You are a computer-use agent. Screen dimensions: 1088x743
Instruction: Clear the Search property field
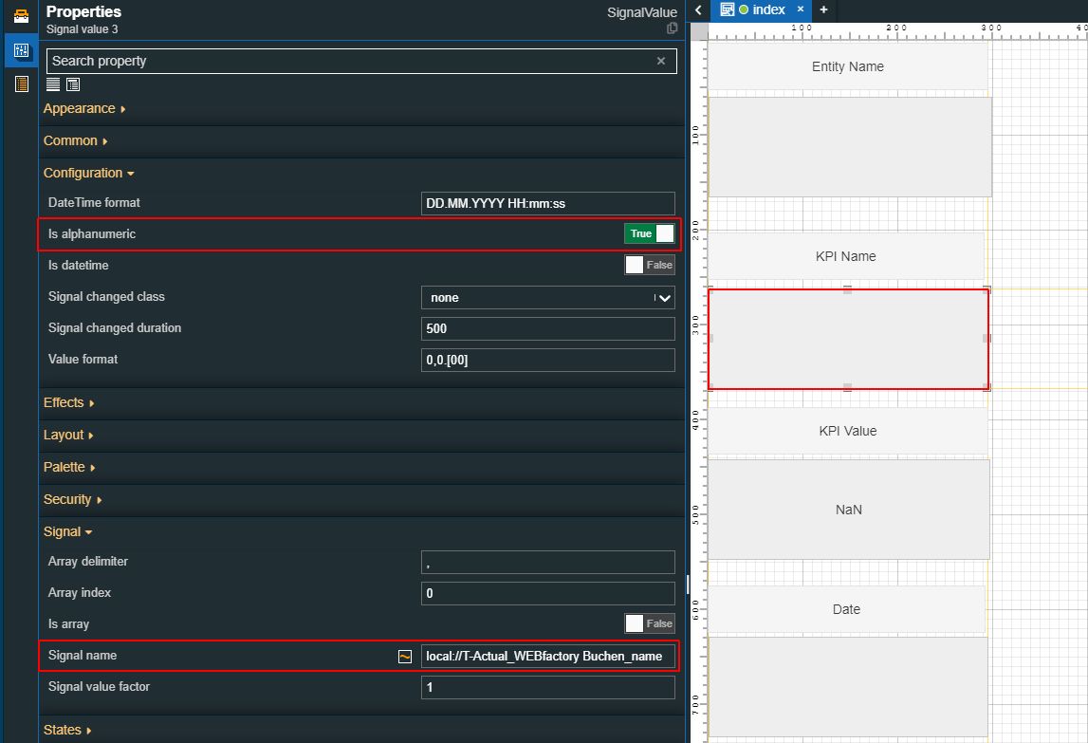tap(661, 61)
